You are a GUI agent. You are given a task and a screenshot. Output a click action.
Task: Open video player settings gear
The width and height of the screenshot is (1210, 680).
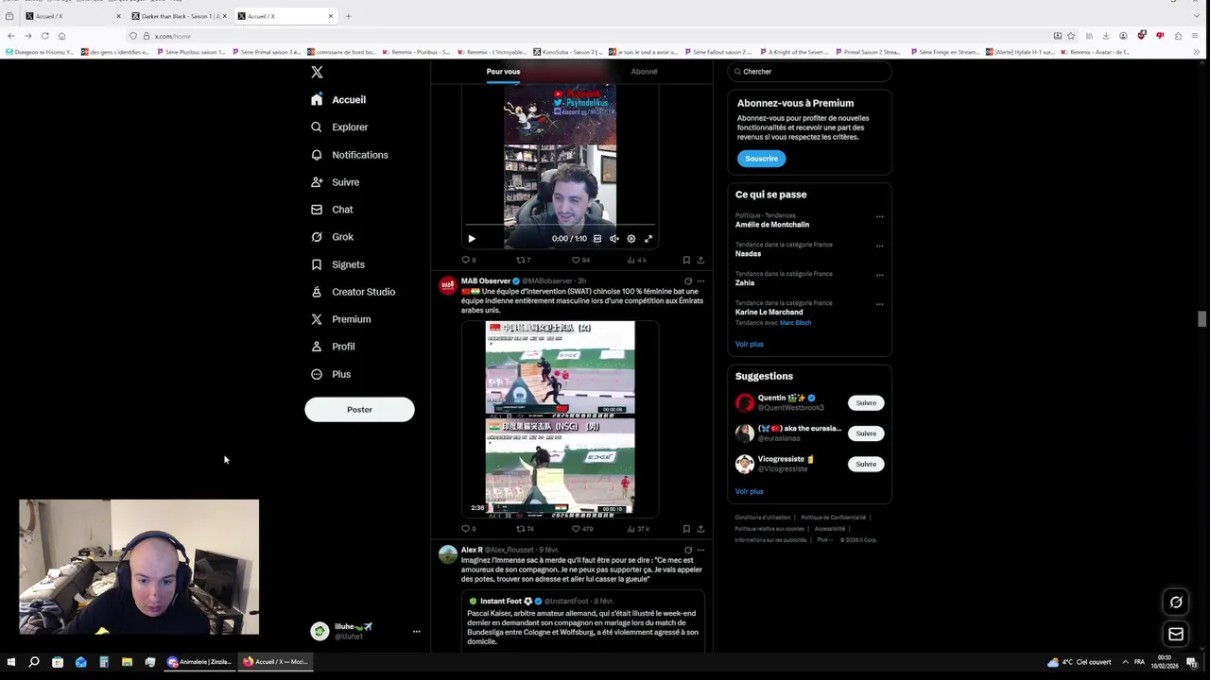631,239
